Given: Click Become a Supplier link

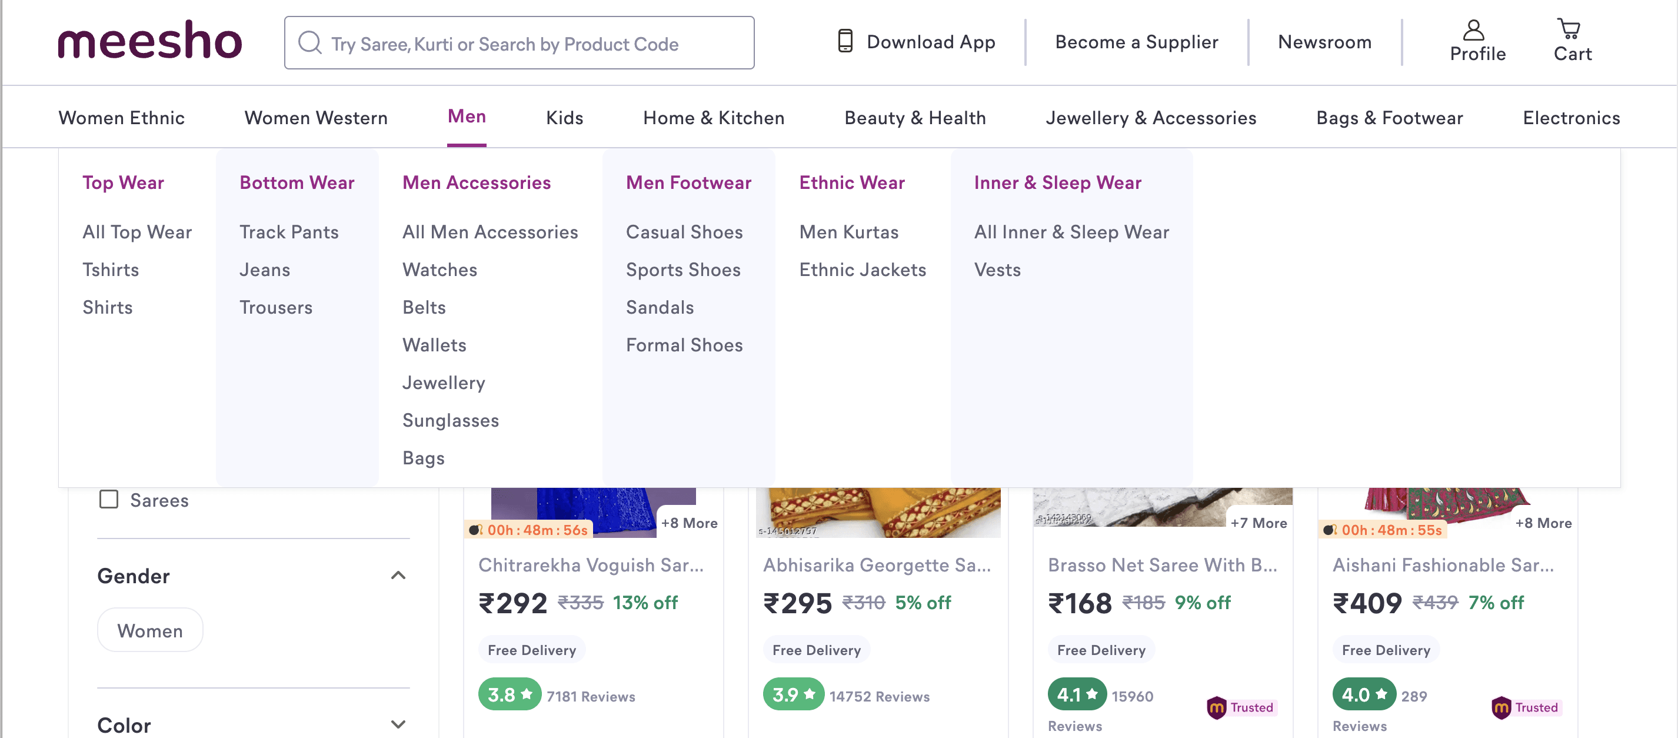Looking at the screenshot, I should coord(1136,42).
